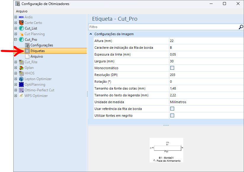Collapse Configurações da Imagem section
This screenshot has height=172, width=244.
tap(91, 34)
